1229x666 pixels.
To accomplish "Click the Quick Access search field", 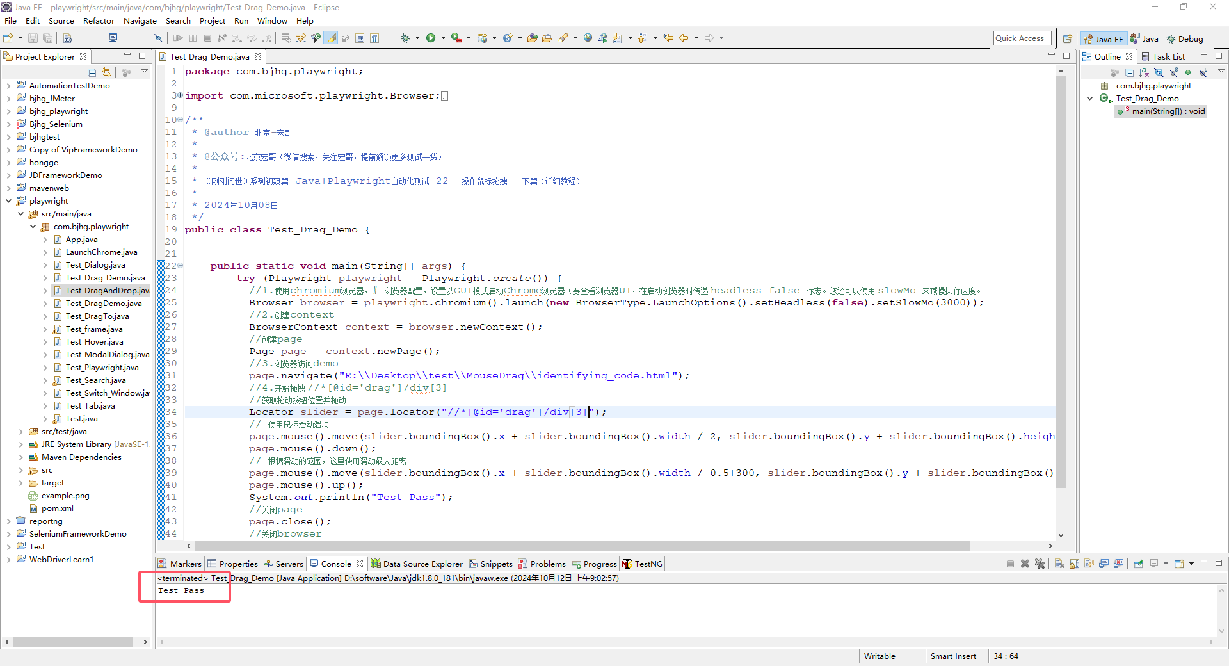I will point(1022,38).
